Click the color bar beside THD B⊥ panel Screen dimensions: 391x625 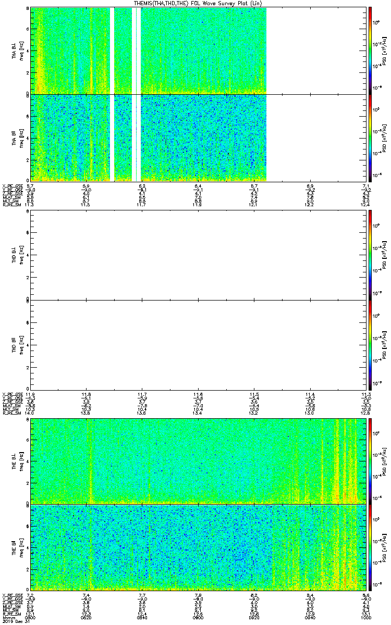coord(370,255)
